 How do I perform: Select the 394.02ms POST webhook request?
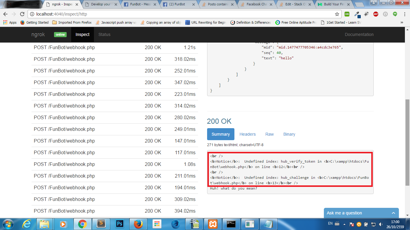(x=115, y=211)
